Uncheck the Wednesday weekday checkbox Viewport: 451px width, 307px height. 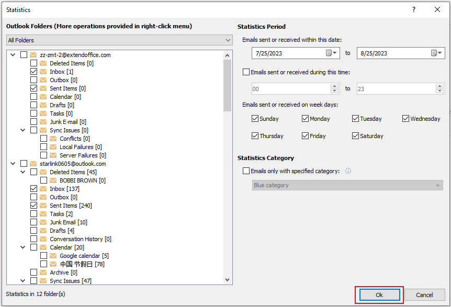click(405, 119)
